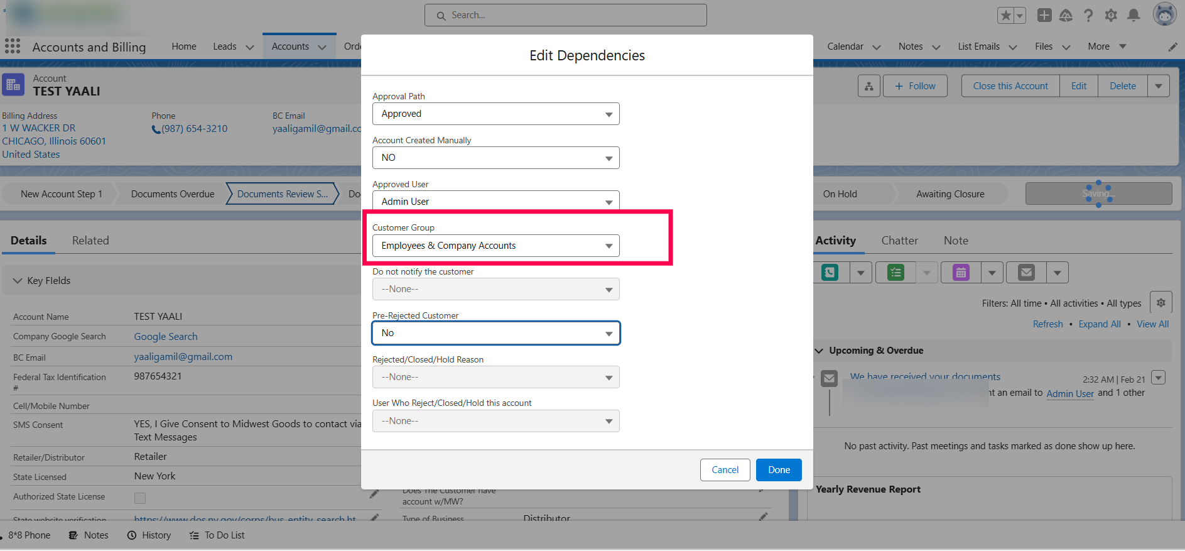
Task: Click the Follow button
Action: pyautogui.click(x=915, y=86)
